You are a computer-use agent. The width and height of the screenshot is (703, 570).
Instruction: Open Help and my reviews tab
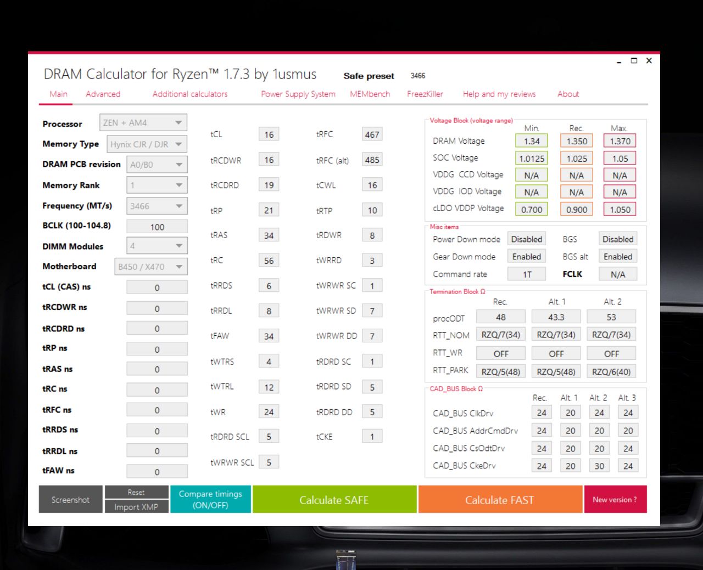click(x=499, y=94)
